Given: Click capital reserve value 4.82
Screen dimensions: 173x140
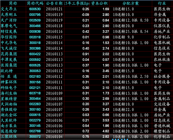Looking at the screenshot, I should coord(106,131).
